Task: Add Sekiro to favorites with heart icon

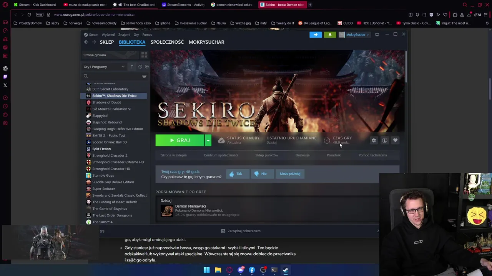Action: point(395,140)
